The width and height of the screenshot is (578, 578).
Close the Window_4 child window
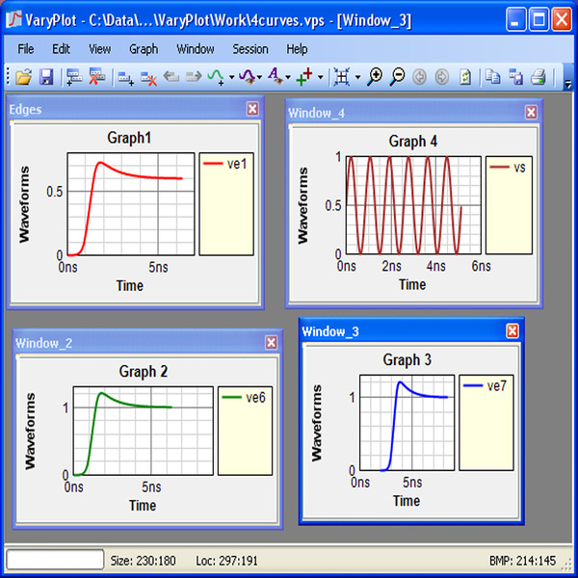tap(531, 113)
